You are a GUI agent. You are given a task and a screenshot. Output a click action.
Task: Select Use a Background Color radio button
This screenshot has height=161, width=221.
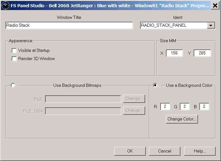click(155, 85)
